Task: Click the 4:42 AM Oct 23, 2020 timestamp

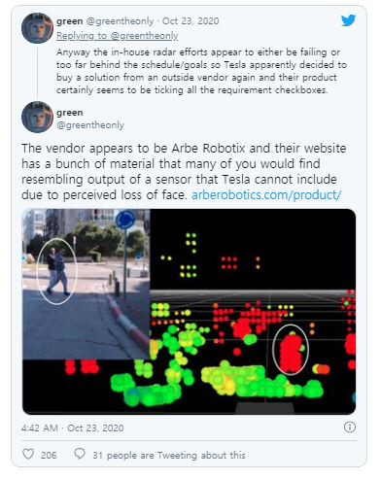Action: click(x=73, y=428)
